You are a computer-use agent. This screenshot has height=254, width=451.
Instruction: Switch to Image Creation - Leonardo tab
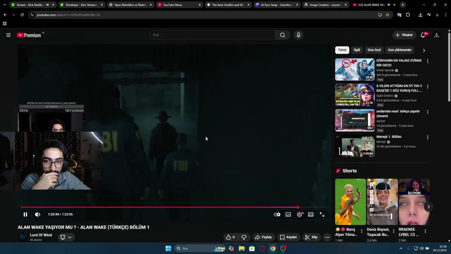click(x=325, y=5)
